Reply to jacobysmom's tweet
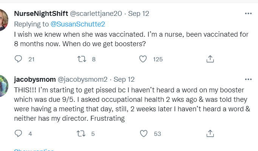This screenshot has width=258, height=151. coord(18,134)
